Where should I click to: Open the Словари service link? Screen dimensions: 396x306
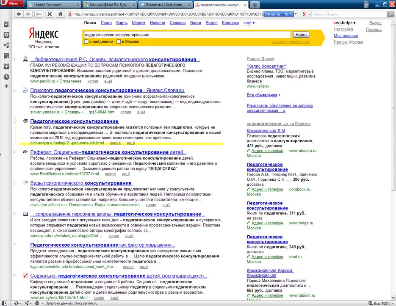(177, 23)
